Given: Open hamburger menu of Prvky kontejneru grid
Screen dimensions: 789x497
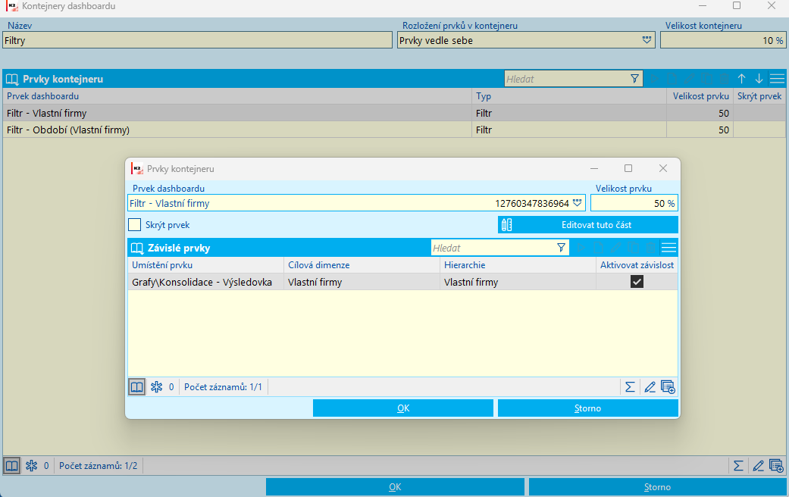Looking at the screenshot, I should [777, 79].
